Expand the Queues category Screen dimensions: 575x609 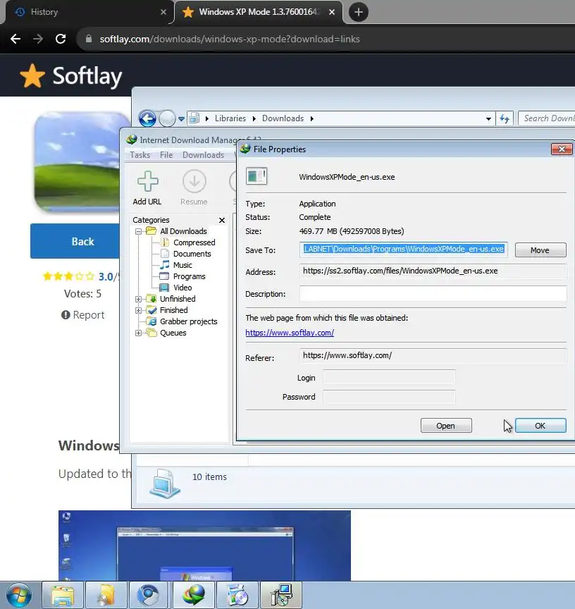(138, 333)
